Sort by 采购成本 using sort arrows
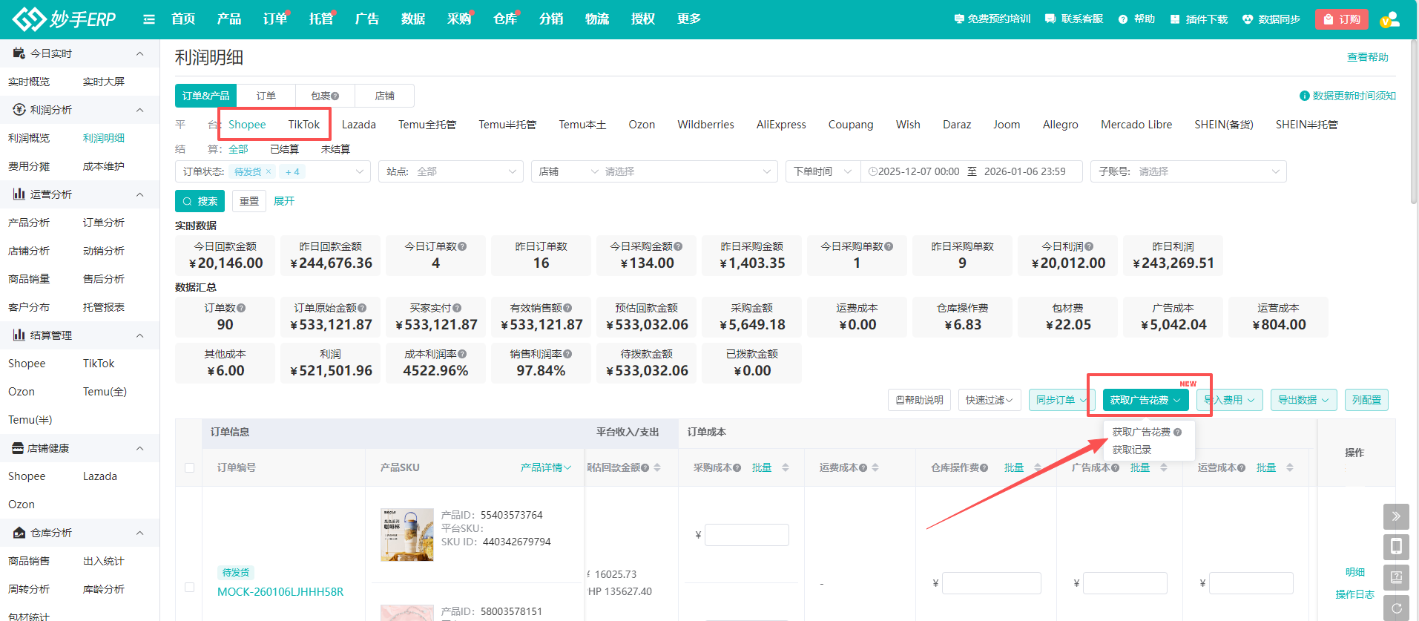This screenshot has height=621, width=1419. click(786, 467)
